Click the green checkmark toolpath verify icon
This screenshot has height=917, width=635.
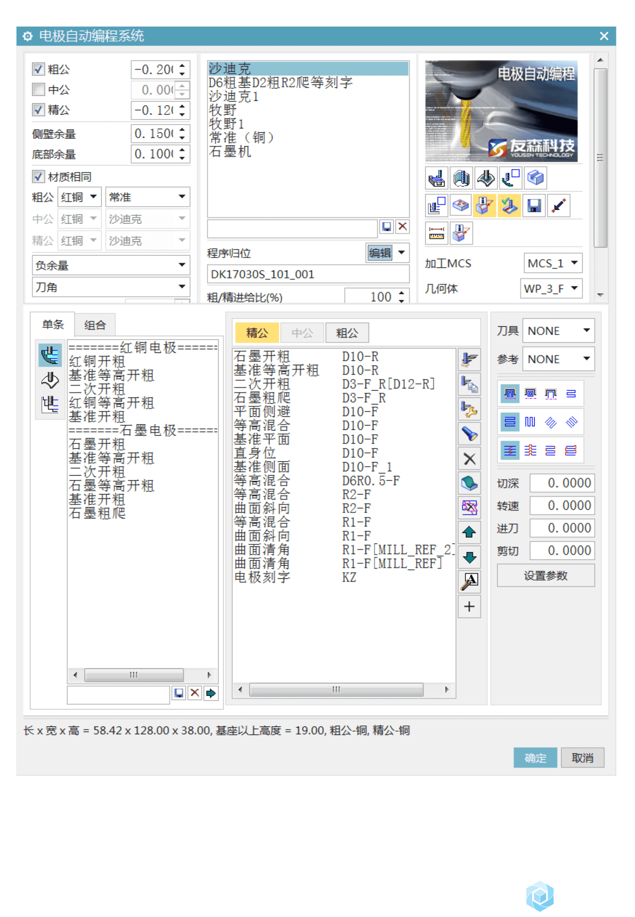pyautogui.click(x=510, y=205)
